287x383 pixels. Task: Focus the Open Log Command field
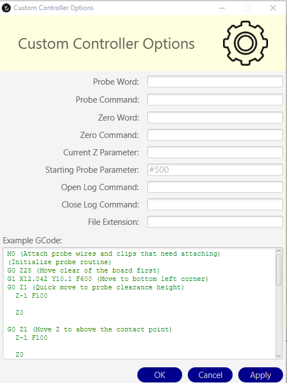point(215,187)
